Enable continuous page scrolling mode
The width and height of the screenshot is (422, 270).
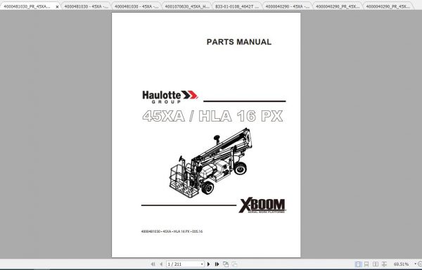point(366,264)
